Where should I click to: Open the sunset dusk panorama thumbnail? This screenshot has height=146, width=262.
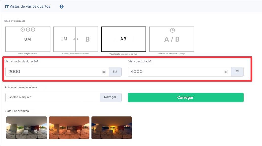(x=111, y=128)
